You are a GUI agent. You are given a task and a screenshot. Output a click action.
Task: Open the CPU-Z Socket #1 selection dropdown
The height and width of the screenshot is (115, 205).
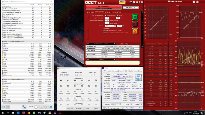click(x=115, y=104)
